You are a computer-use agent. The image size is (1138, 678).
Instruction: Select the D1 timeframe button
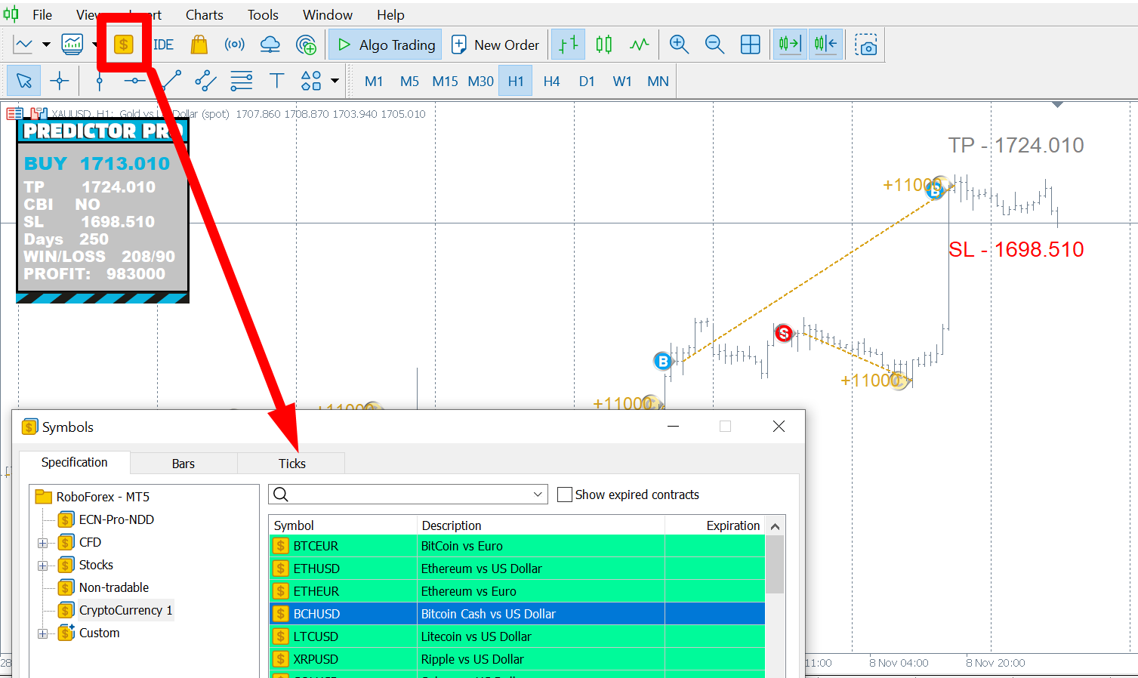(x=587, y=81)
